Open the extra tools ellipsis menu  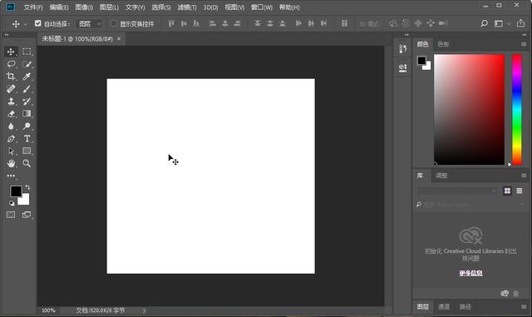coord(11,176)
